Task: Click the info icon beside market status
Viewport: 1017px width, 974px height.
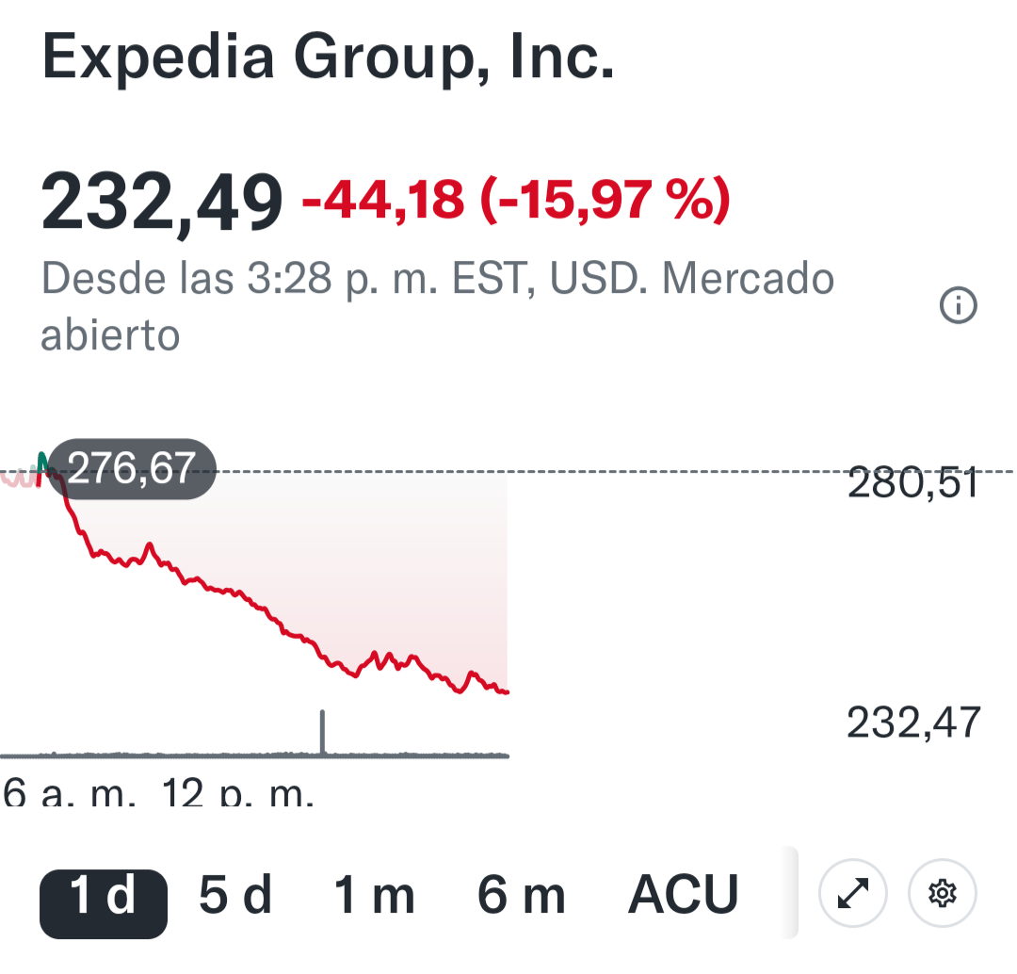Action: (x=959, y=305)
